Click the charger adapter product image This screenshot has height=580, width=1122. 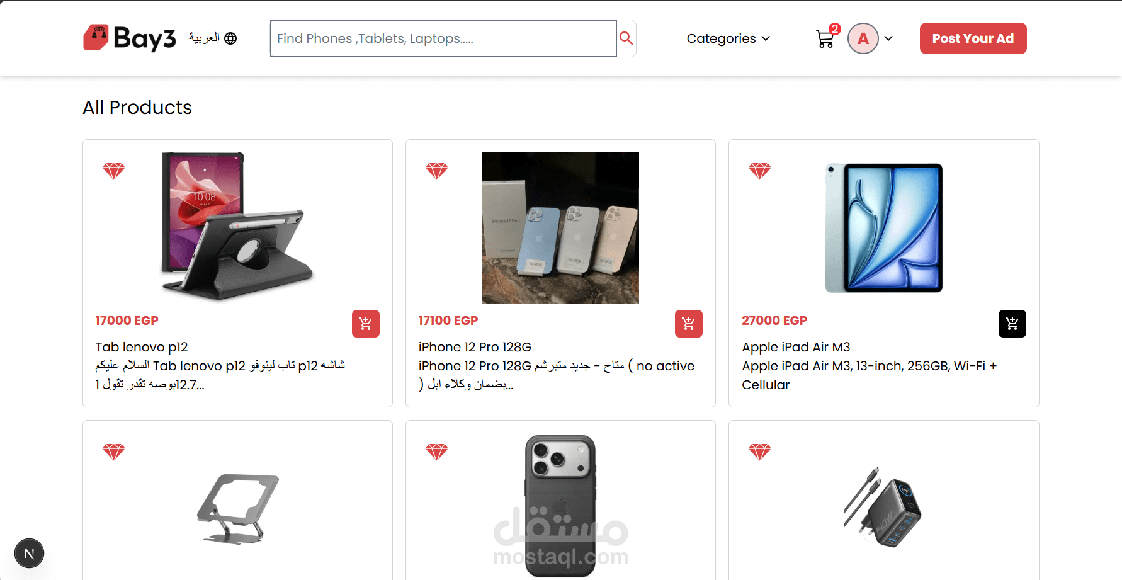pos(883,507)
